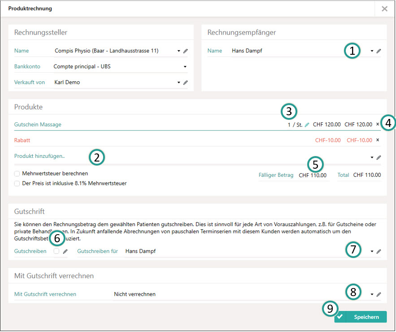This screenshot has width=396, height=332.
Task: Edit recipient Hans Dampf via the pencil icon
Action: tap(379, 51)
